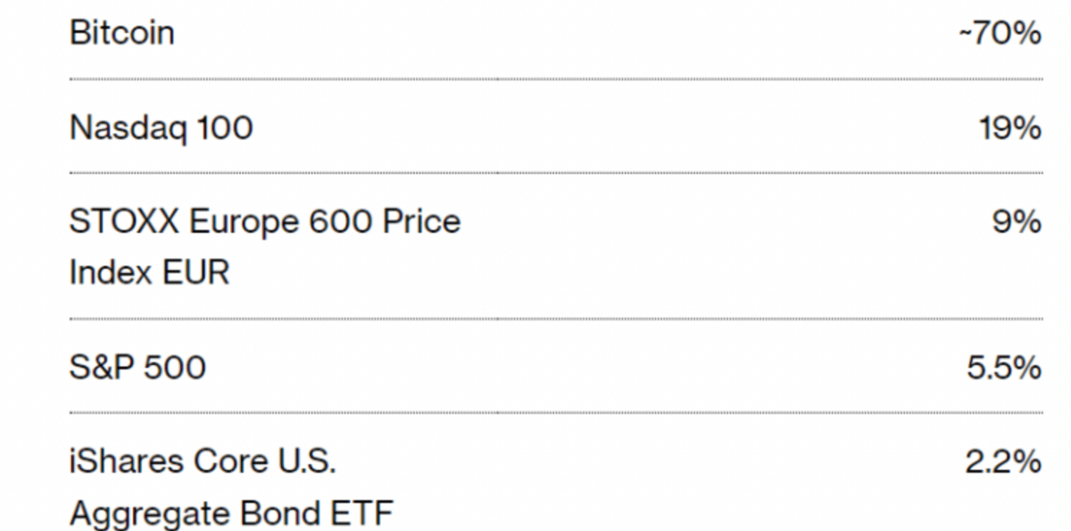The image size is (1071, 531).
Task: Click the word Europe in STOXX label
Action: click(242, 221)
